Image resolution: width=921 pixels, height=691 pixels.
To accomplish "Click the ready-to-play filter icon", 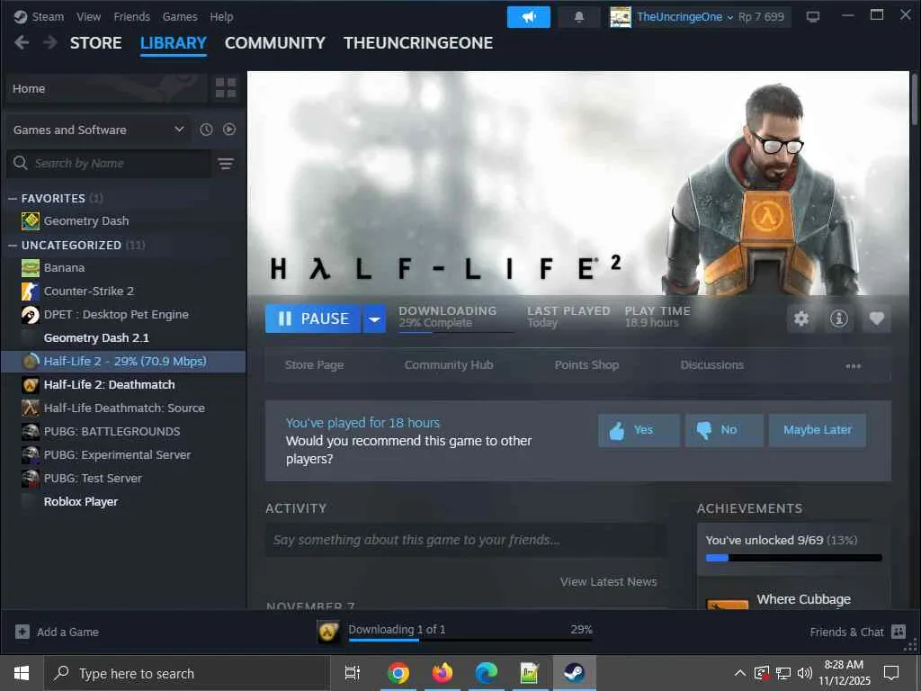I will pyautogui.click(x=229, y=130).
